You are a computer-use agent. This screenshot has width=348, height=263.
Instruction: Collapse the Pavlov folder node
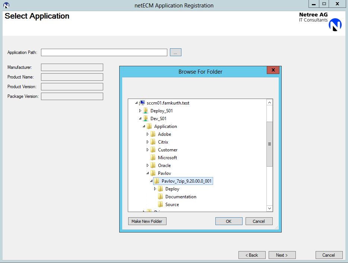pos(148,173)
